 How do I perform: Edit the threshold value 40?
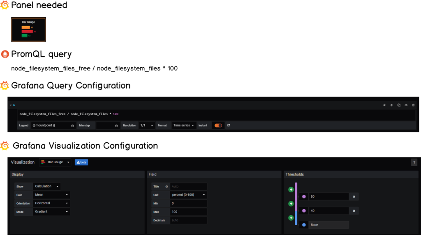click(x=328, y=211)
